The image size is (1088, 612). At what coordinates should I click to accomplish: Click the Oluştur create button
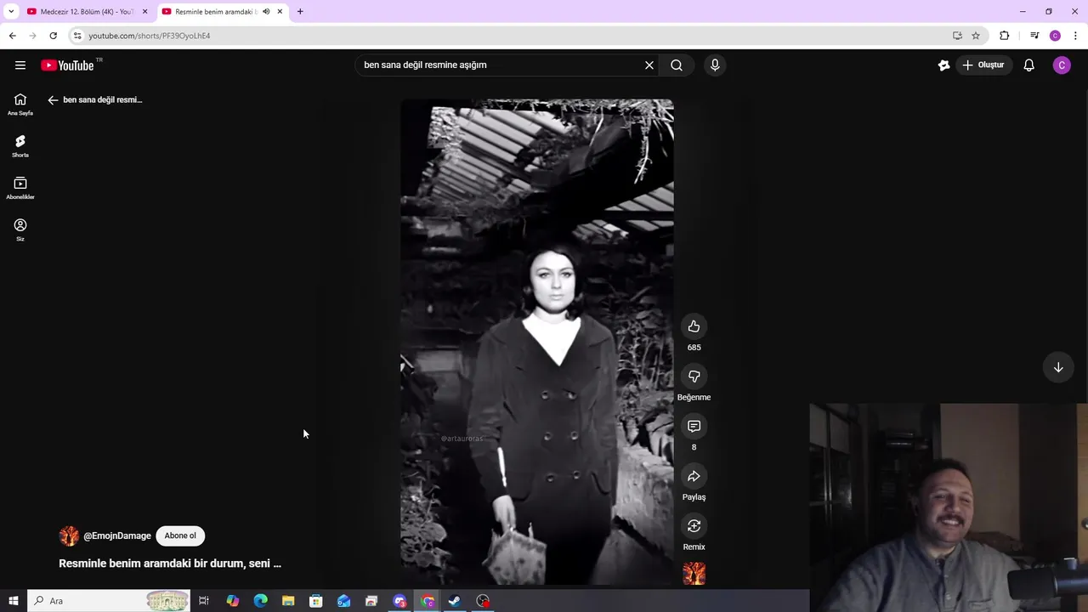pos(984,65)
